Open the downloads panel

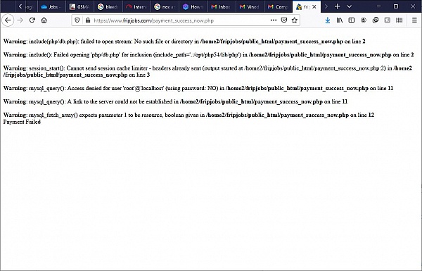click(x=328, y=20)
